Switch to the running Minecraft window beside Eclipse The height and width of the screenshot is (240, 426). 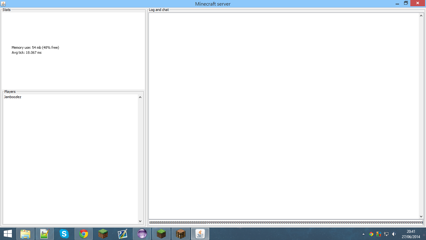[x=161, y=234]
